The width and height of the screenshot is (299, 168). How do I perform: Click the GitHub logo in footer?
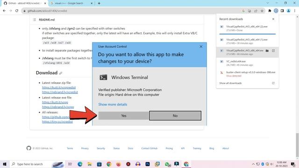[29, 148]
